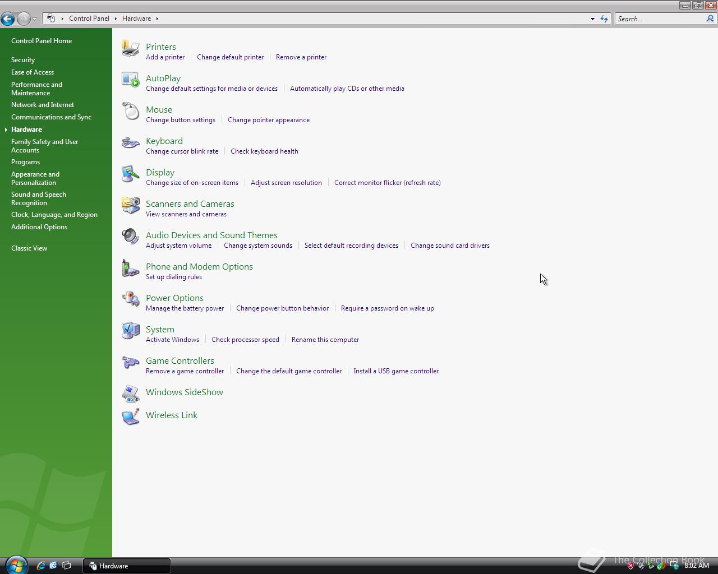
Task: Open Additional Options in sidebar
Action: pyautogui.click(x=39, y=227)
